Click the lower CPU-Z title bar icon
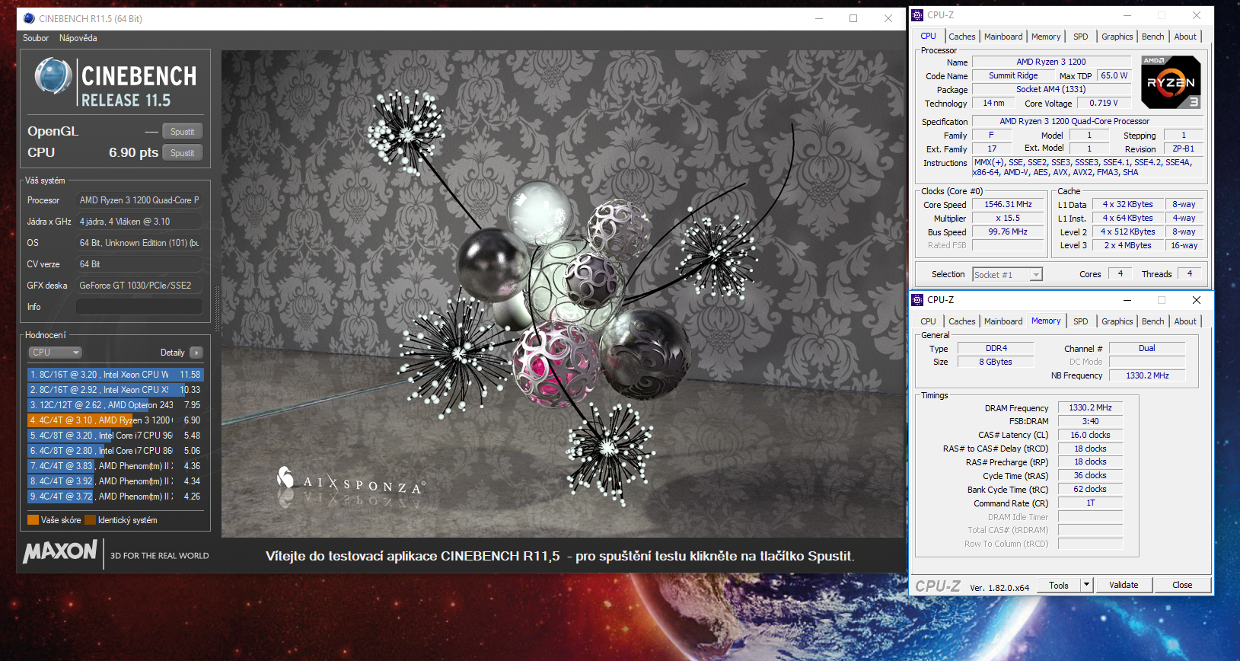Screen dimensions: 1240x661 (918, 300)
